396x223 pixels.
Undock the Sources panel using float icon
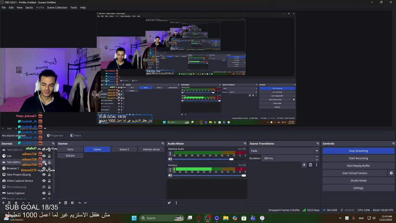pos(53,143)
